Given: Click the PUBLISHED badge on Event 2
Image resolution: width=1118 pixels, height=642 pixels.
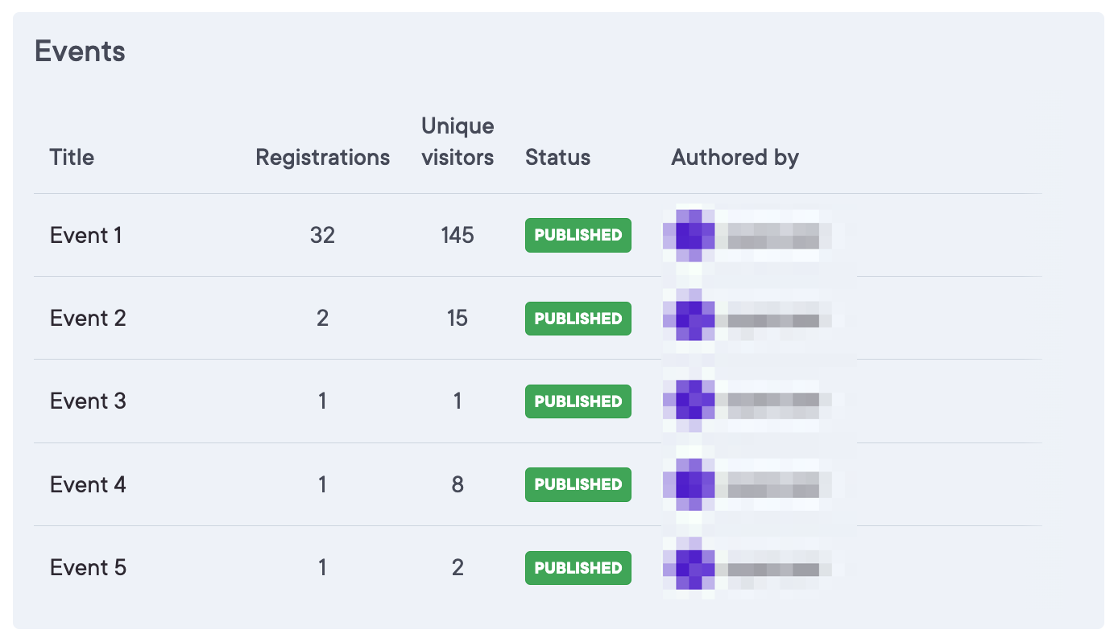Looking at the screenshot, I should [x=578, y=319].
